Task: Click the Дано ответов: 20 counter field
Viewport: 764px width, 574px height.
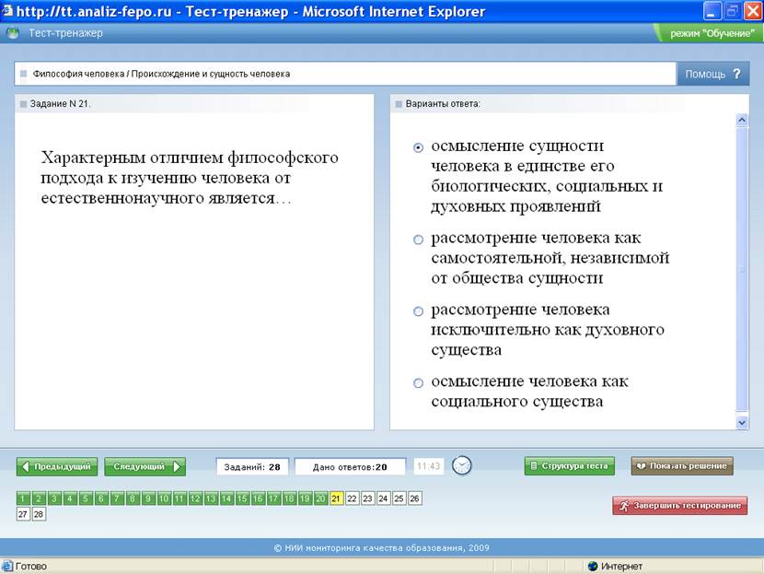Action: click(x=350, y=467)
